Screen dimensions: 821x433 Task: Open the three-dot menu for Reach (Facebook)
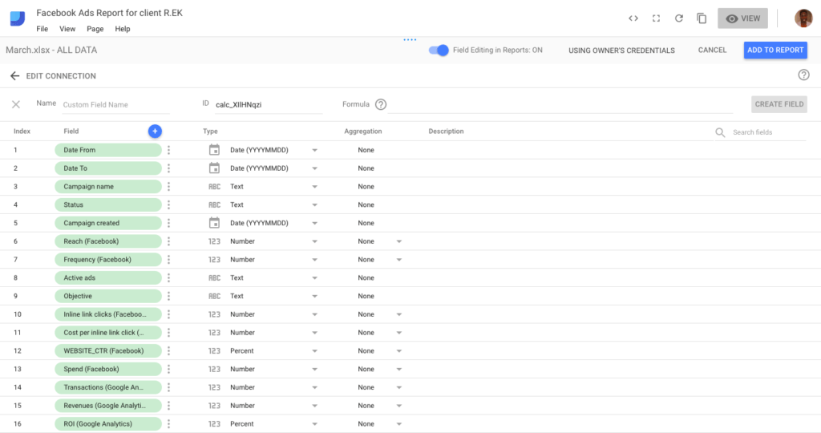(x=168, y=241)
